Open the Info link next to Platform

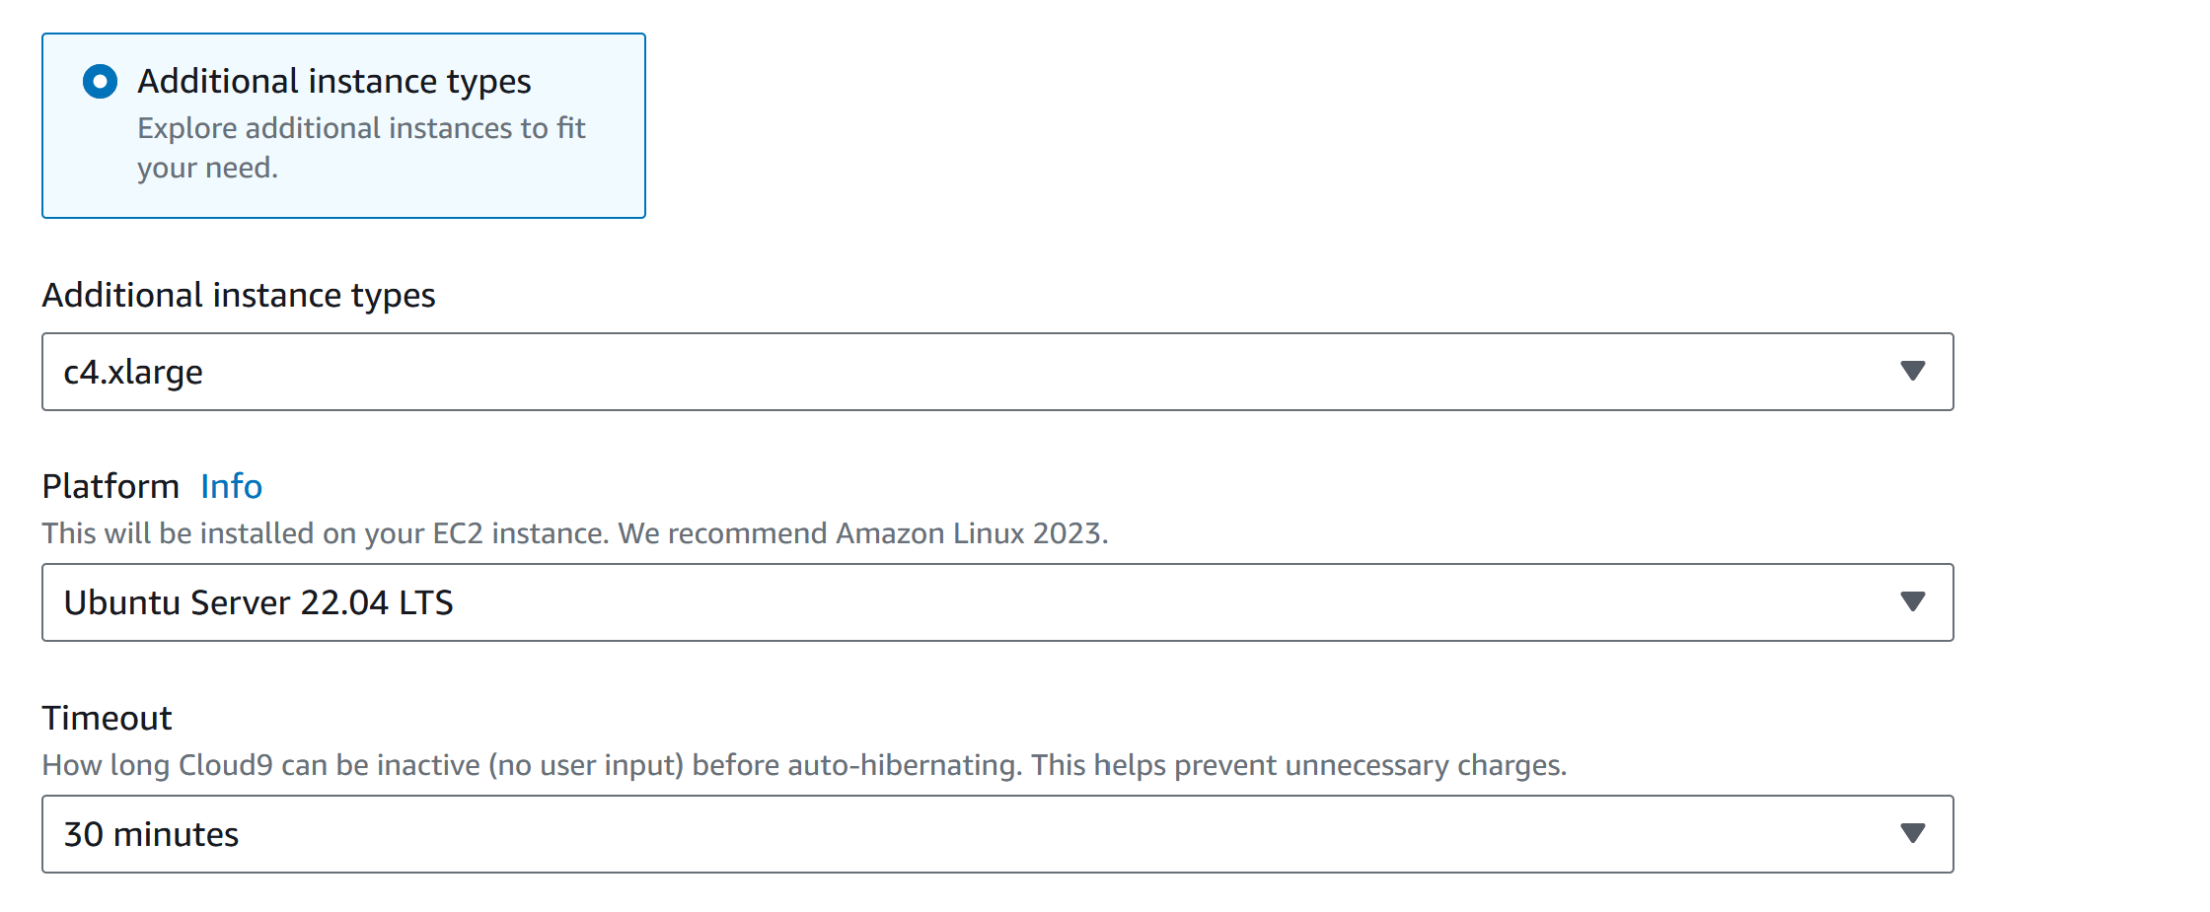(x=231, y=486)
